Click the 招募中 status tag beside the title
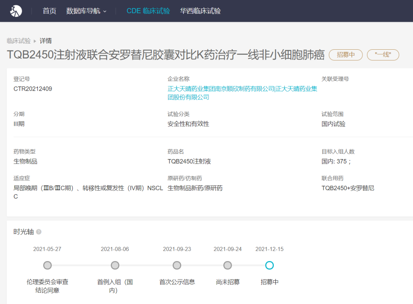The height and width of the screenshot is (304, 413). click(346, 55)
